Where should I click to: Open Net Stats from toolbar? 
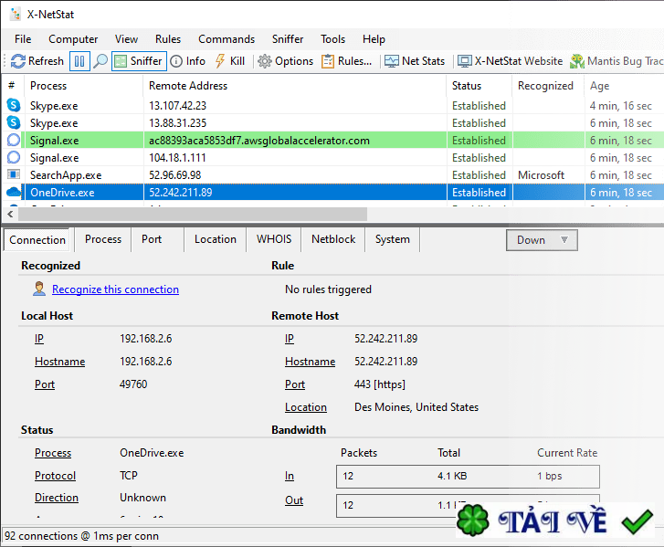tap(416, 61)
